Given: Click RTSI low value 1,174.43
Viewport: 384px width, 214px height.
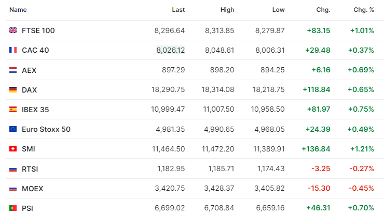Looking at the screenshot, I should tap(271, 169).
